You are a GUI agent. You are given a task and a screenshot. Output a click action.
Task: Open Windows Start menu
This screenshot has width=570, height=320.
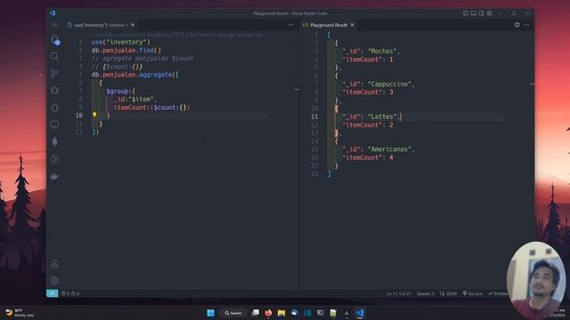pyautogui.click(x=210, y=313)
